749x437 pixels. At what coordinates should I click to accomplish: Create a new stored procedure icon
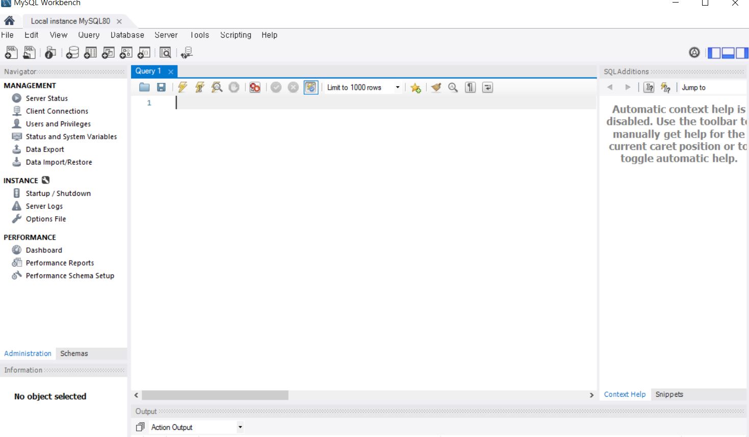pos(126,53)
